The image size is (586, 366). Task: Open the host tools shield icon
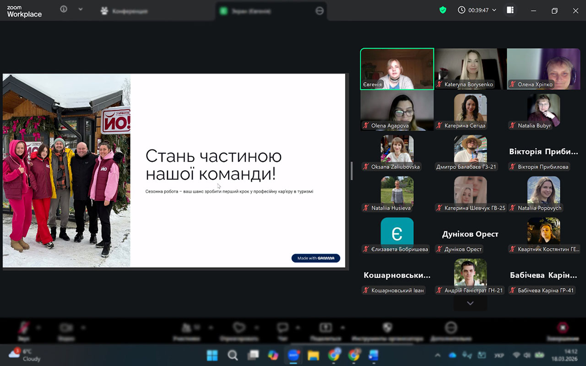click(x=387, y=328)
